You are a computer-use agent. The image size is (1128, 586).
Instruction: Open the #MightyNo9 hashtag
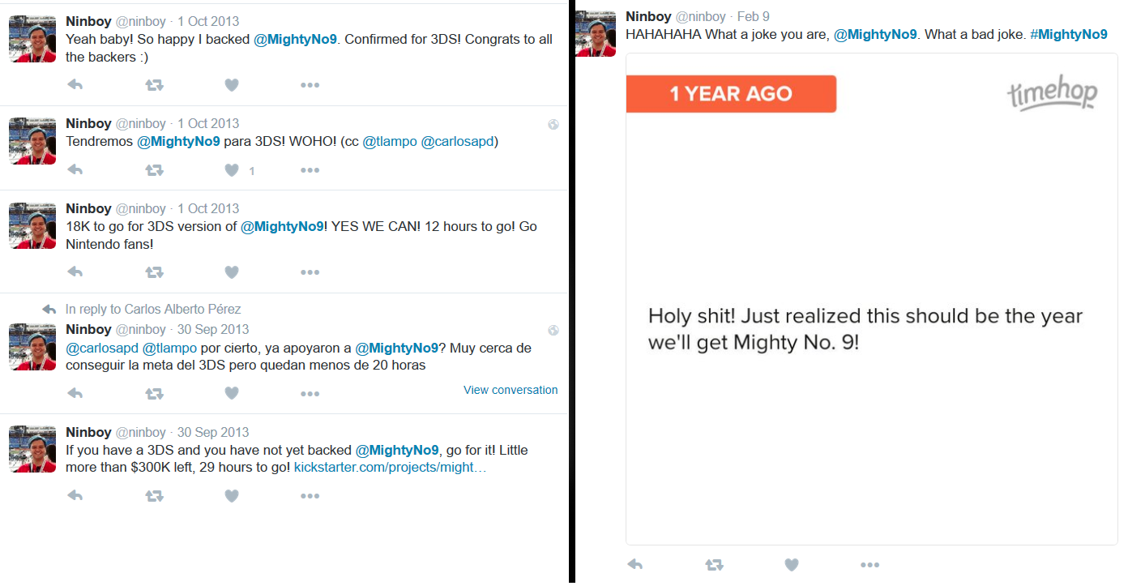pyautogui.click(x=1068, y=34)
